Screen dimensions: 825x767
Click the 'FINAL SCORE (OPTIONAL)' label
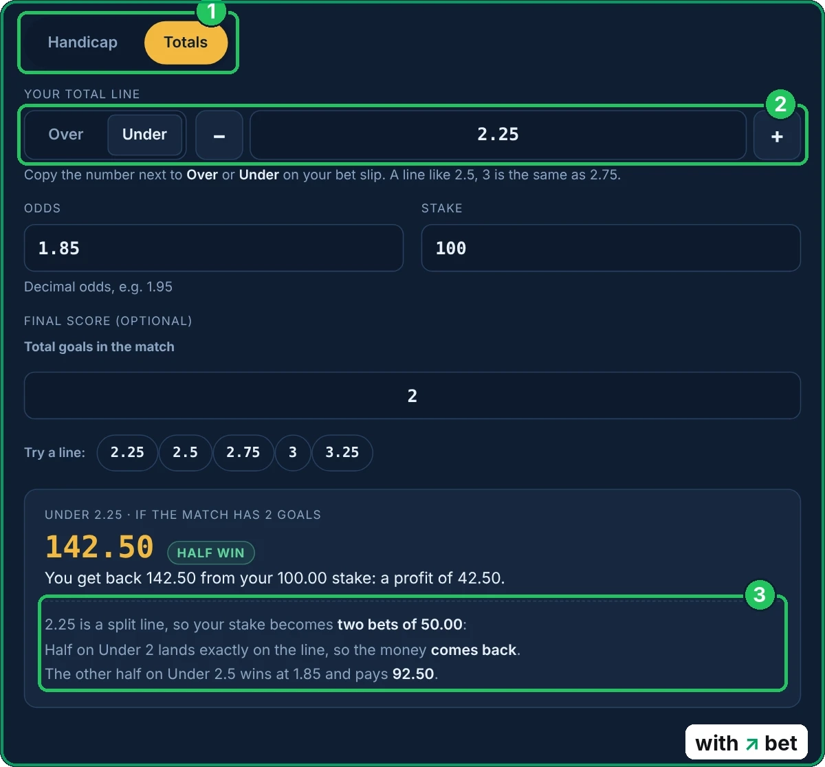[x=108, y=321]
